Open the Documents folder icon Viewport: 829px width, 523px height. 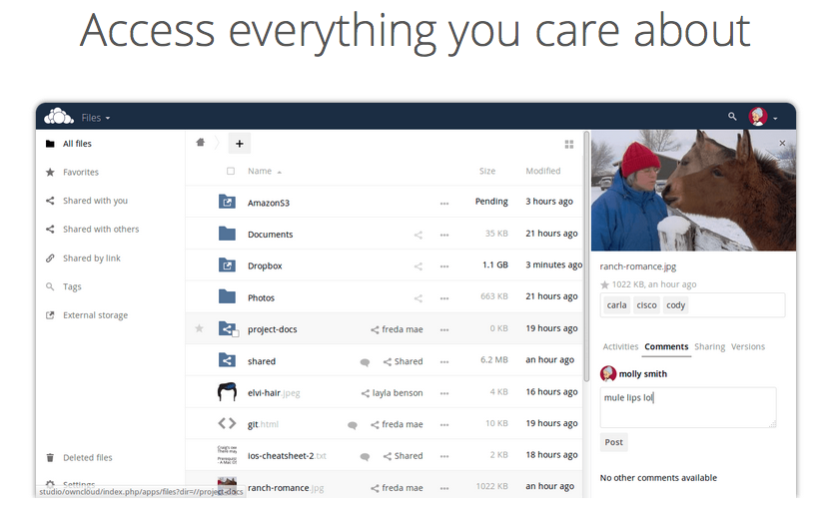(227, 234)
